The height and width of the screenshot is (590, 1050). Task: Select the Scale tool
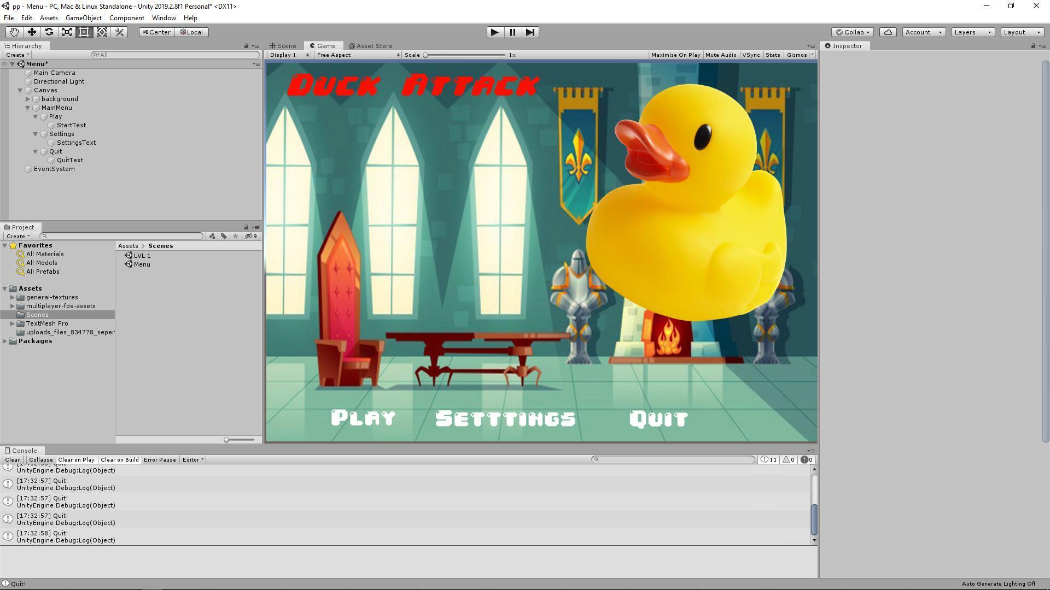67,32
